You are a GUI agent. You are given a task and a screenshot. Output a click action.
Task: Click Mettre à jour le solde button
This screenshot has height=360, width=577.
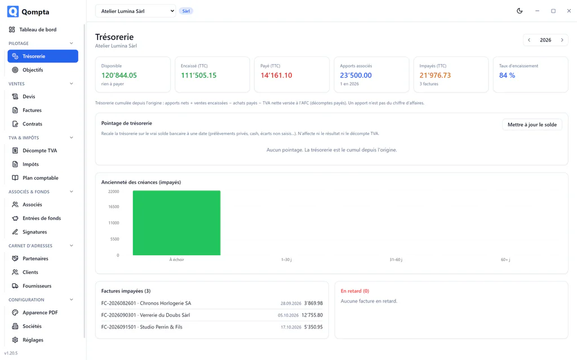[x=532, y=124]
